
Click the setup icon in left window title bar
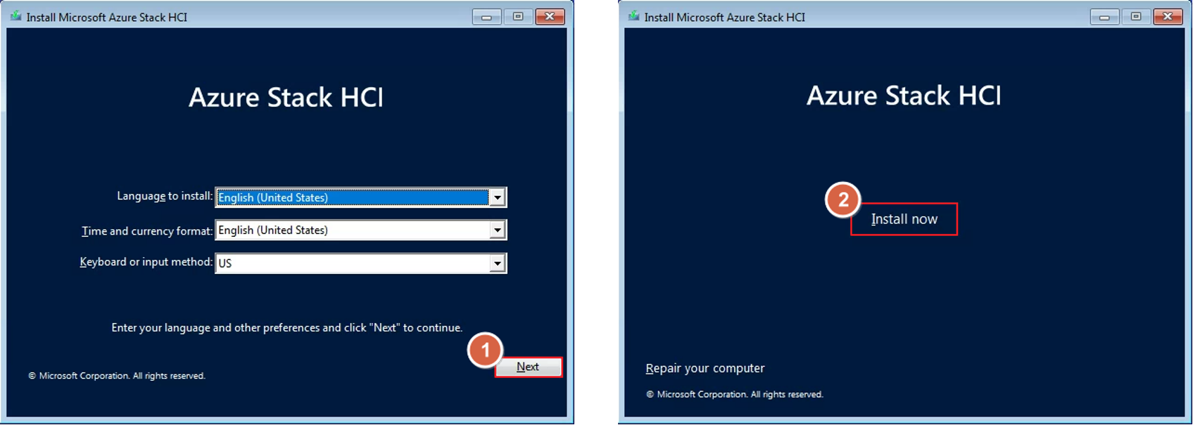click(x=15, y=16)
